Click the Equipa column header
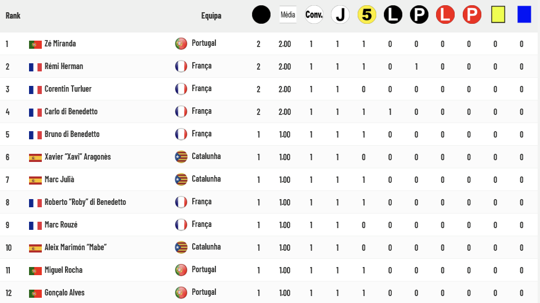Viewport: 540px width, 303px height. pyautogui.click(x=211, y=16)
